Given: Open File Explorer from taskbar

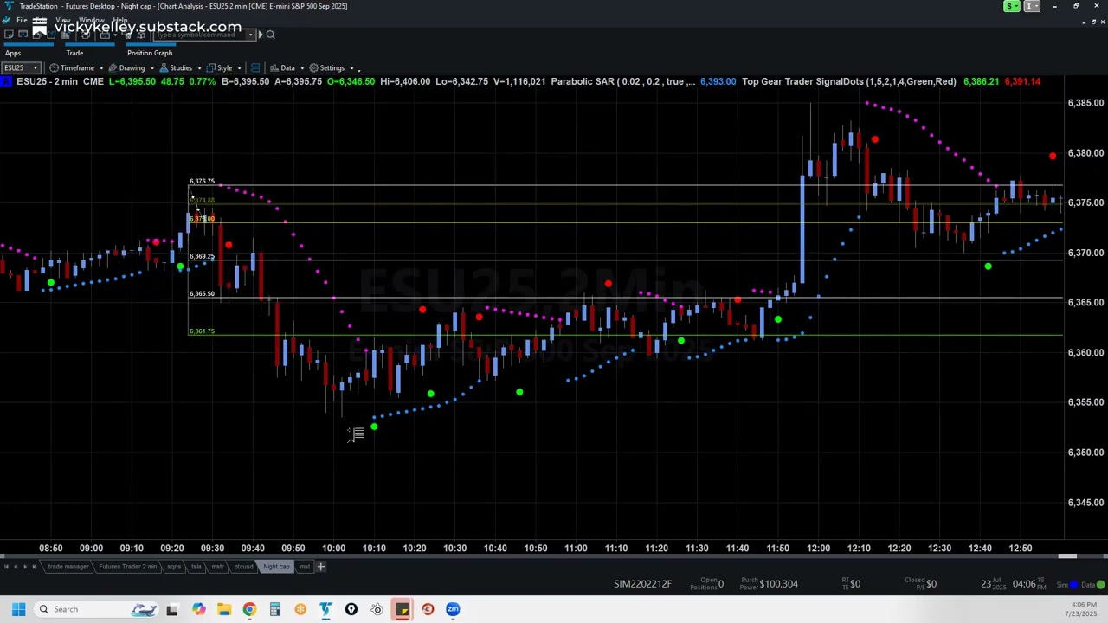Looking at the screenshot, I should 224,609.
